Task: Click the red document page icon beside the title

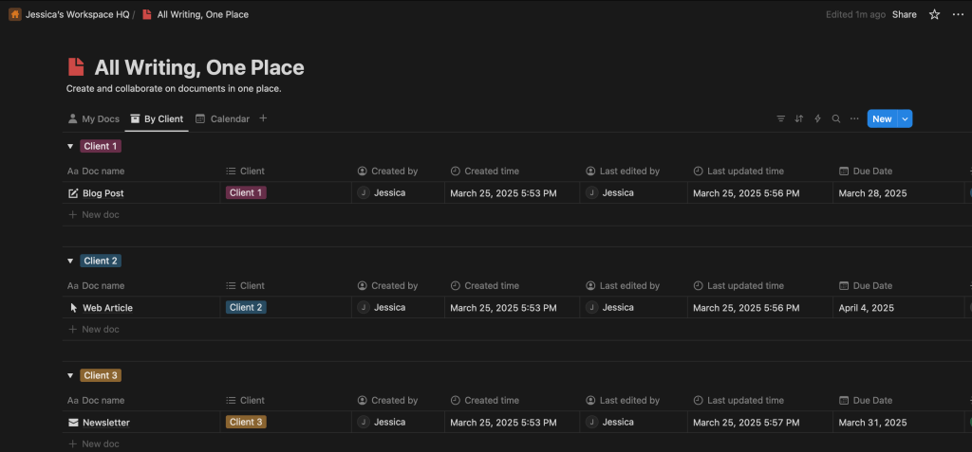Action: (x=76, y=67)
